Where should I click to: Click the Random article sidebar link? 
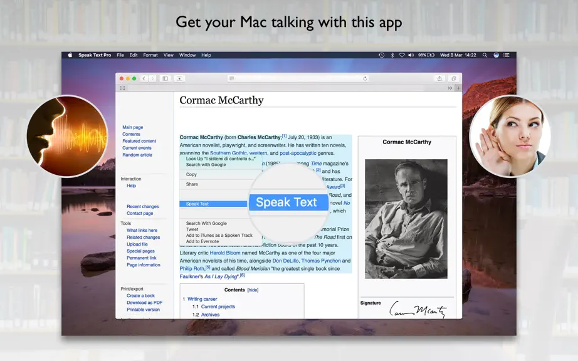coord(137,155)
